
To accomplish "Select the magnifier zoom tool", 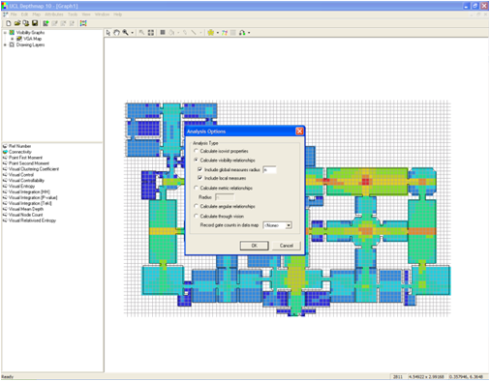I will (125, 33).
